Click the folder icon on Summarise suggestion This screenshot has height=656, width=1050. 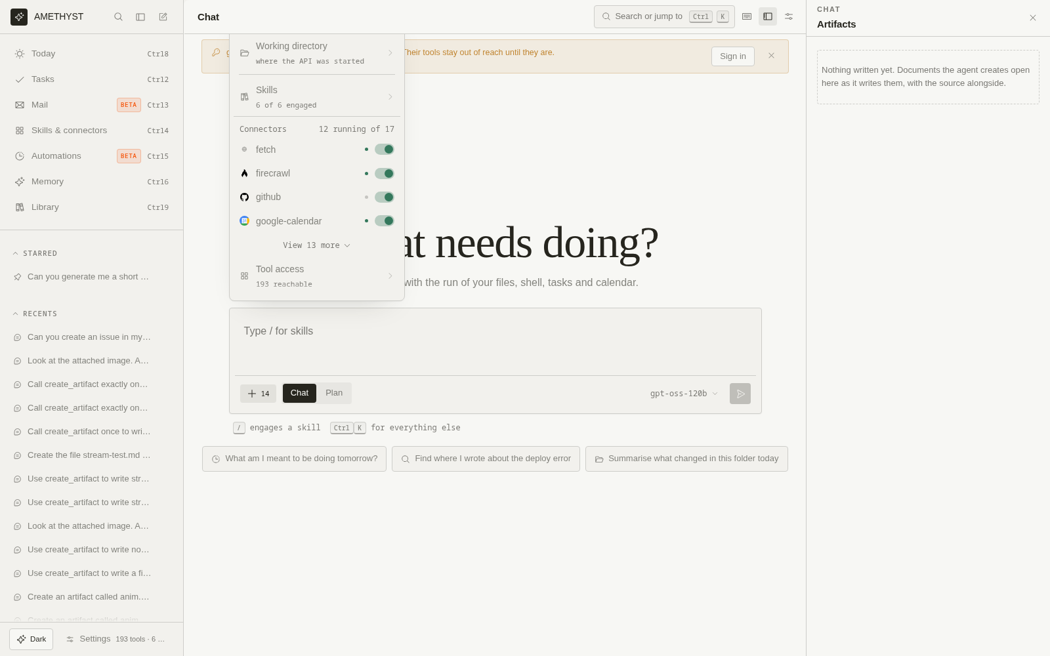pyautogui.click(x=599, y=459)
